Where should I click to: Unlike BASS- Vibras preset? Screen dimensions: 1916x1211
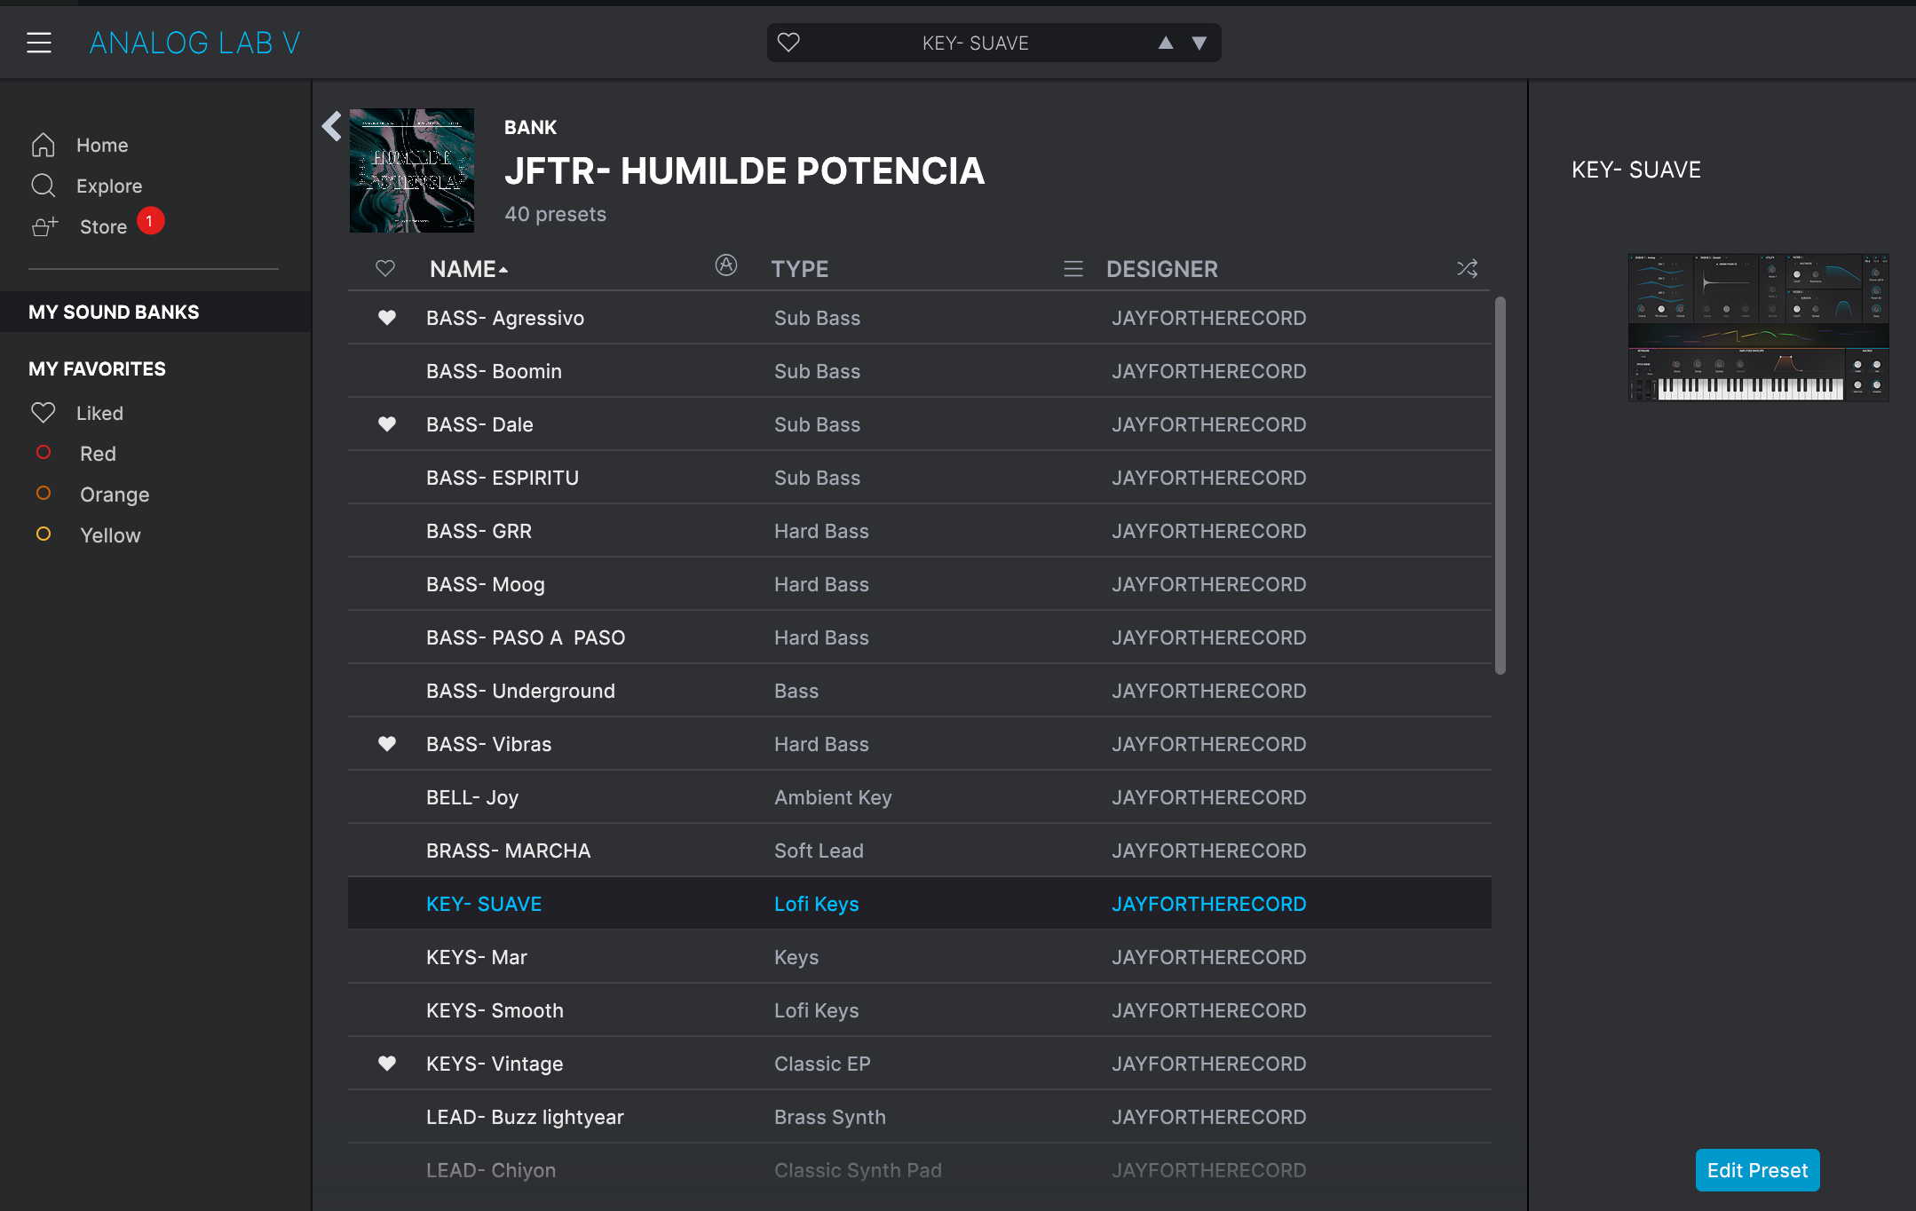pos(386,744)
